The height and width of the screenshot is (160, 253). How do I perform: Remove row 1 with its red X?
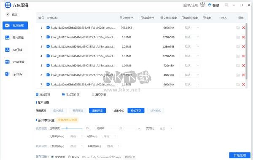coord(243,28)
